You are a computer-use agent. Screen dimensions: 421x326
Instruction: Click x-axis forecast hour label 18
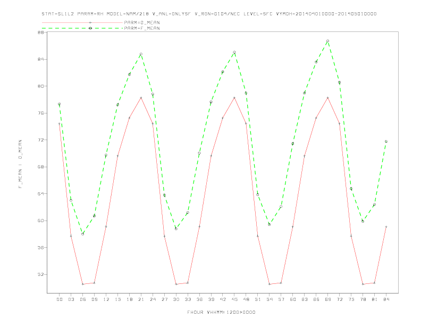[129, 299]
